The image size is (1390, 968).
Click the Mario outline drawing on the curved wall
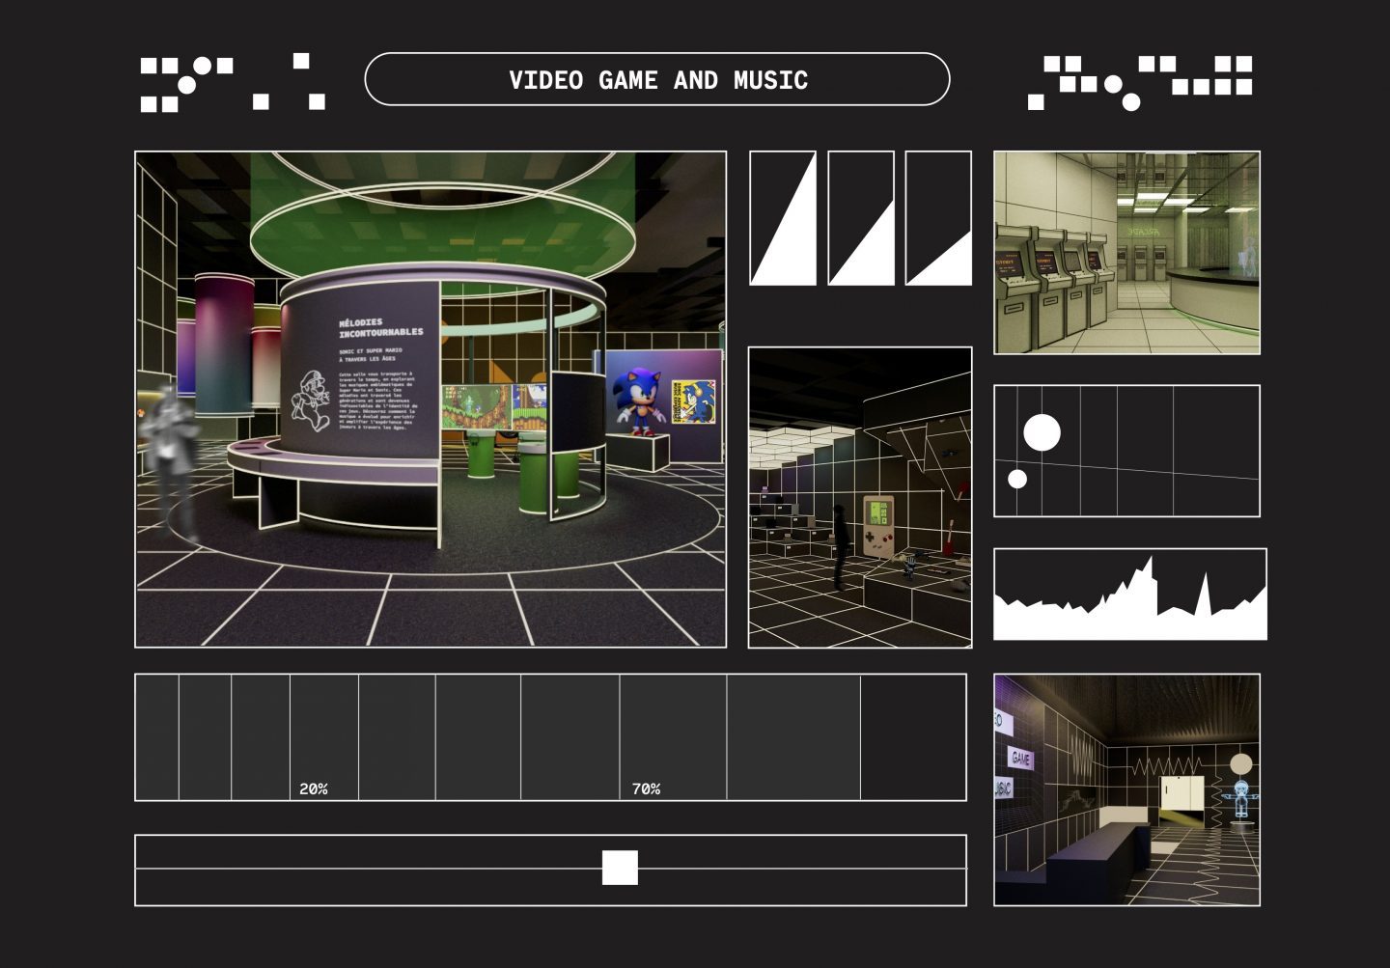[311, 400]
